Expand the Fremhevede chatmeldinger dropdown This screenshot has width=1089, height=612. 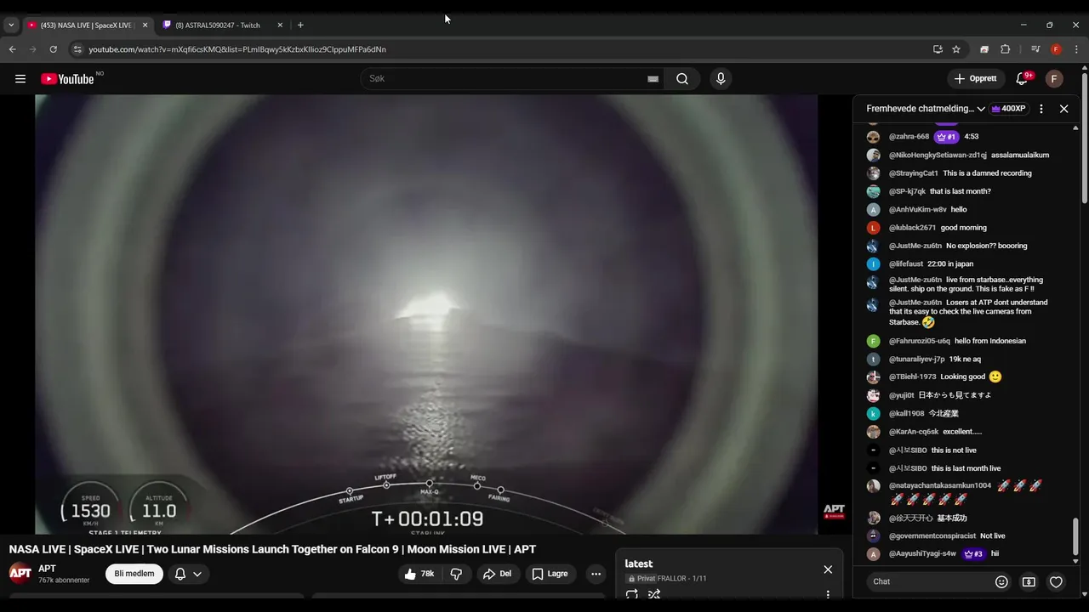tap(926, 109)
